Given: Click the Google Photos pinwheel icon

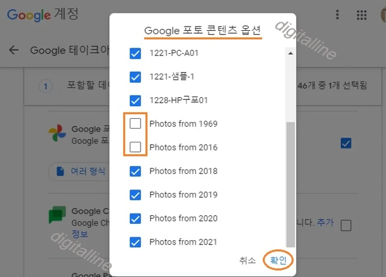Looking at the screenshot, I should pos(57,133).
